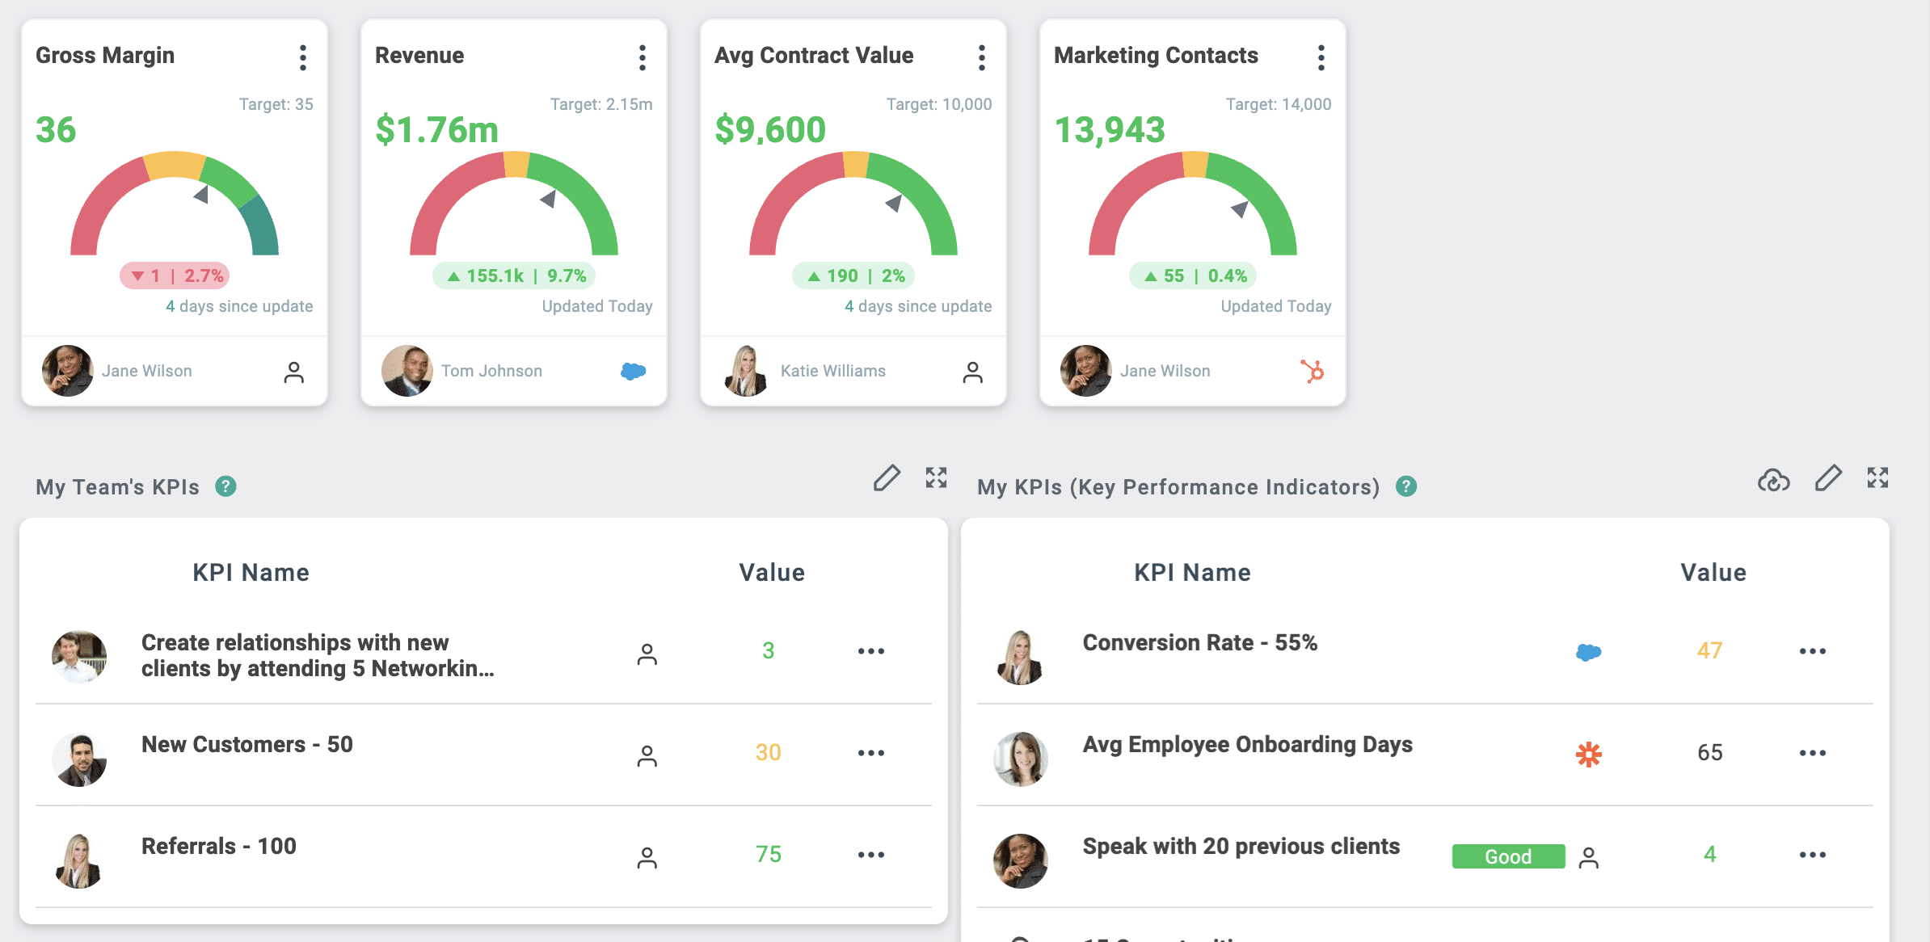Click help icon beside My KPIs heading
Viewport: 1930px width, 942px height.
pyautogui.click(x=1406, y=486)
